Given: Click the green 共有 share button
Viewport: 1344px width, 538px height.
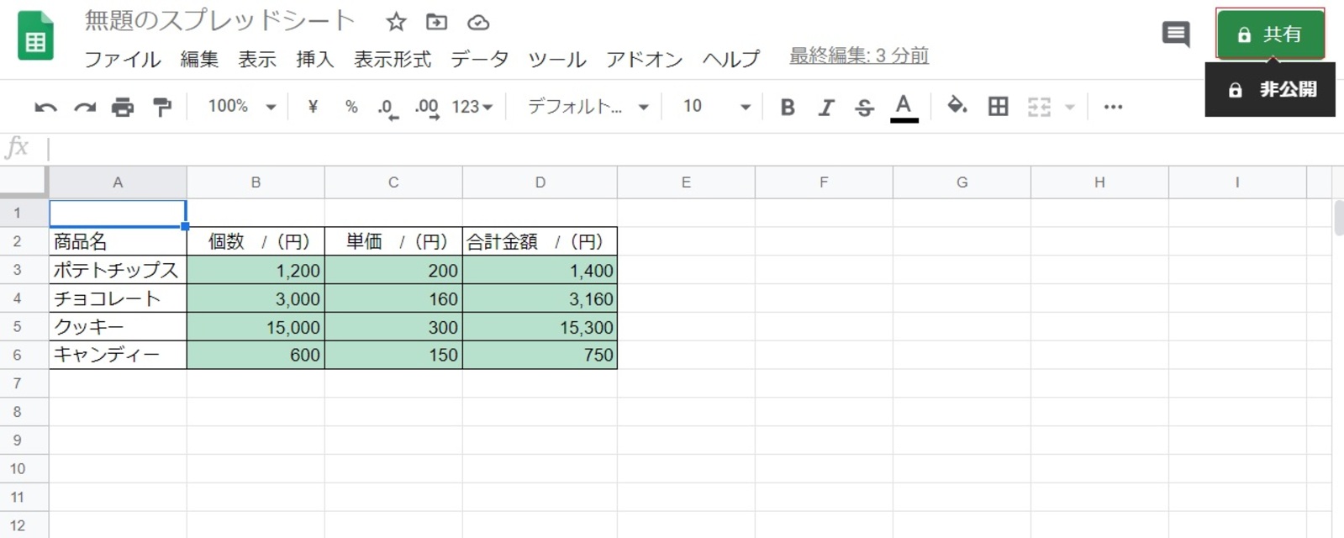Looking at the screenshot, I should coord(1270,34).
